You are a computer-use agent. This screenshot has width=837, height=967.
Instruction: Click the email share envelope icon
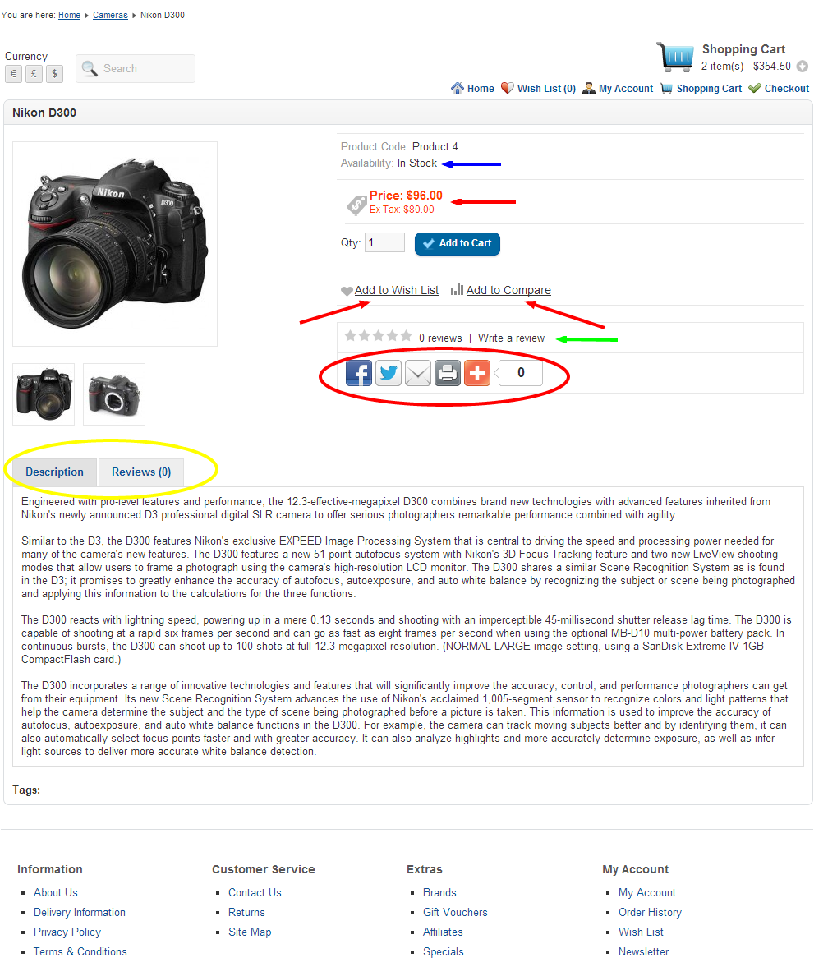418,373
